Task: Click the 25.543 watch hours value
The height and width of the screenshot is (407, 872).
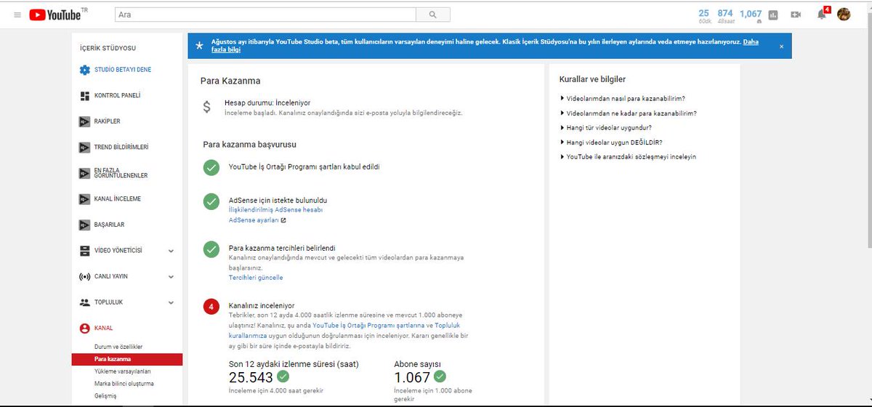Action: pos(251,377)
